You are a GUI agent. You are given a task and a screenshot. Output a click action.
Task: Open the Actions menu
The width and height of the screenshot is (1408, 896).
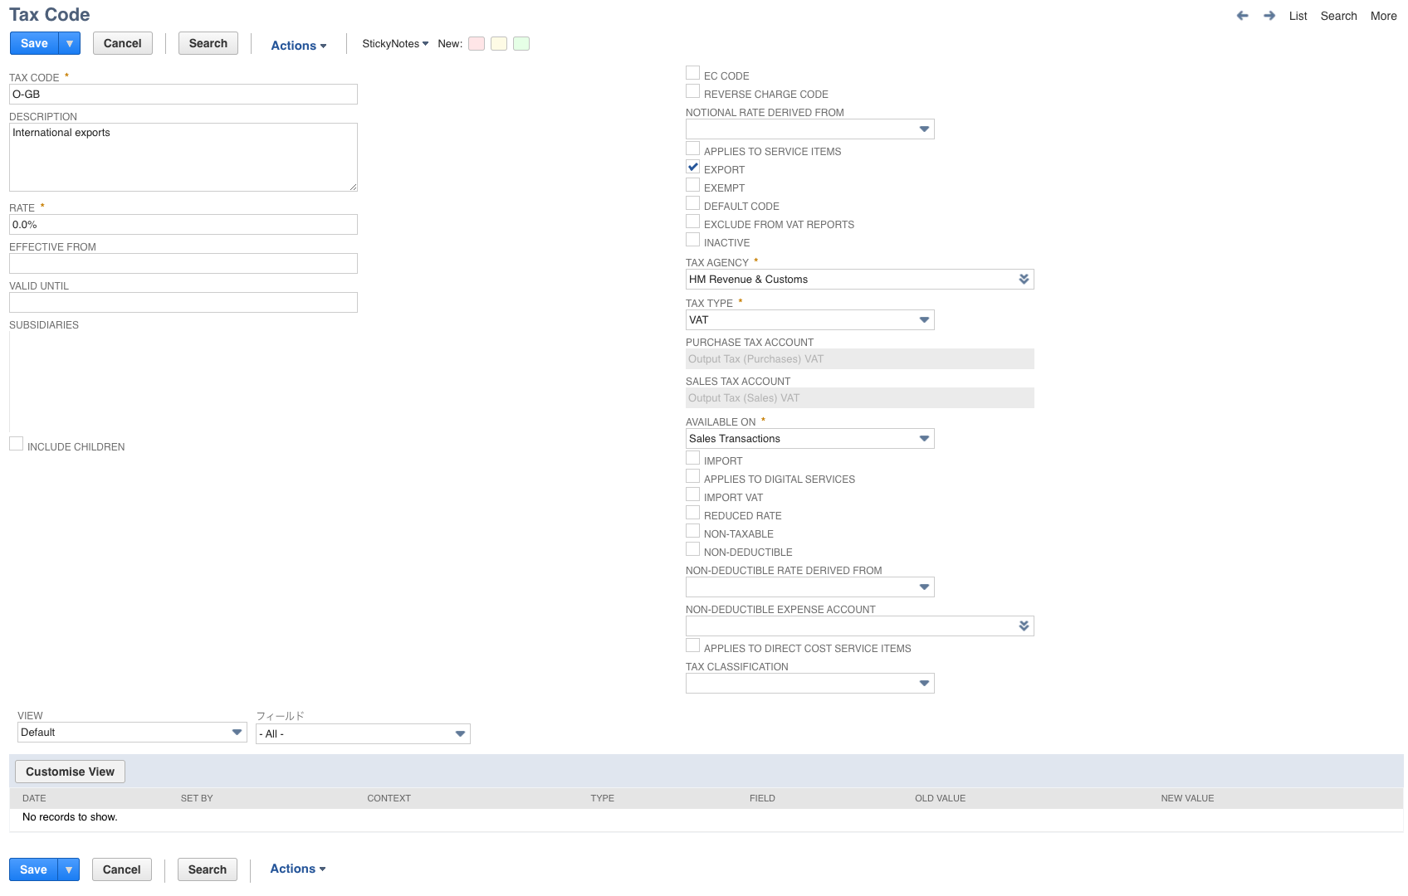[297, 46]
